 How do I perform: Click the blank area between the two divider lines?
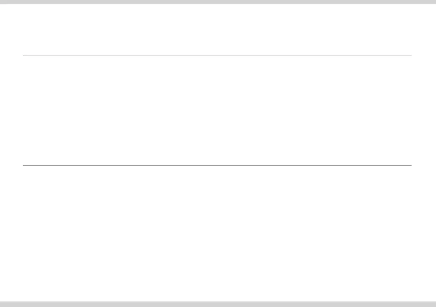pyautogui.click(x=217, y=110)
